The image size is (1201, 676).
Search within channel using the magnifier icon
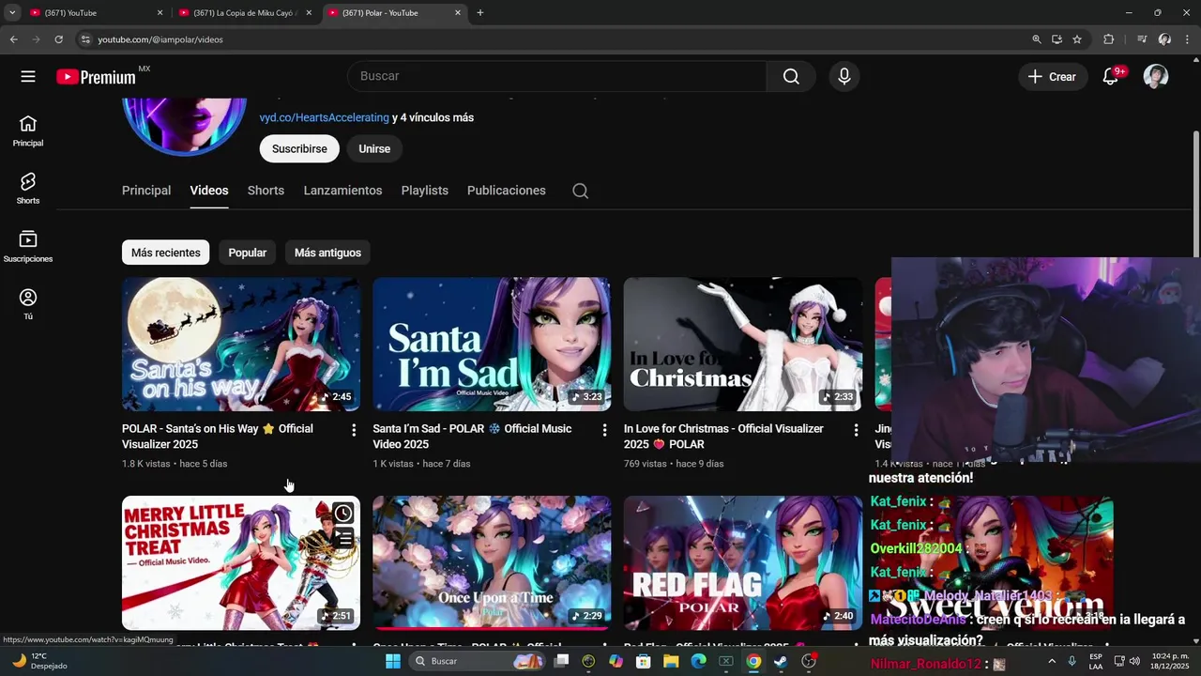[580, 191]
